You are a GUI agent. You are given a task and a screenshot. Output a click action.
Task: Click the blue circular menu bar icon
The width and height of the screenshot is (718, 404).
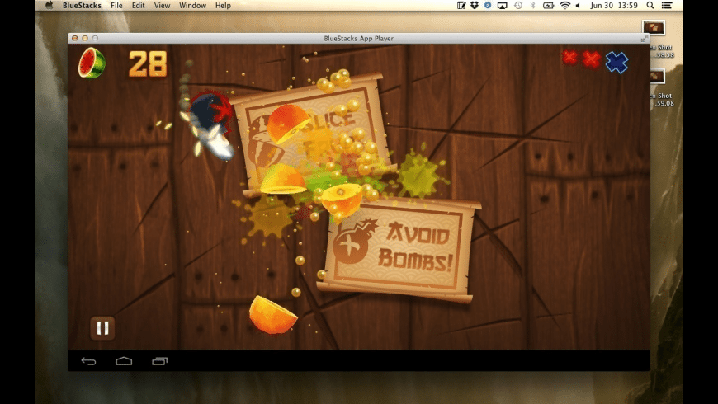pos(488,6)
